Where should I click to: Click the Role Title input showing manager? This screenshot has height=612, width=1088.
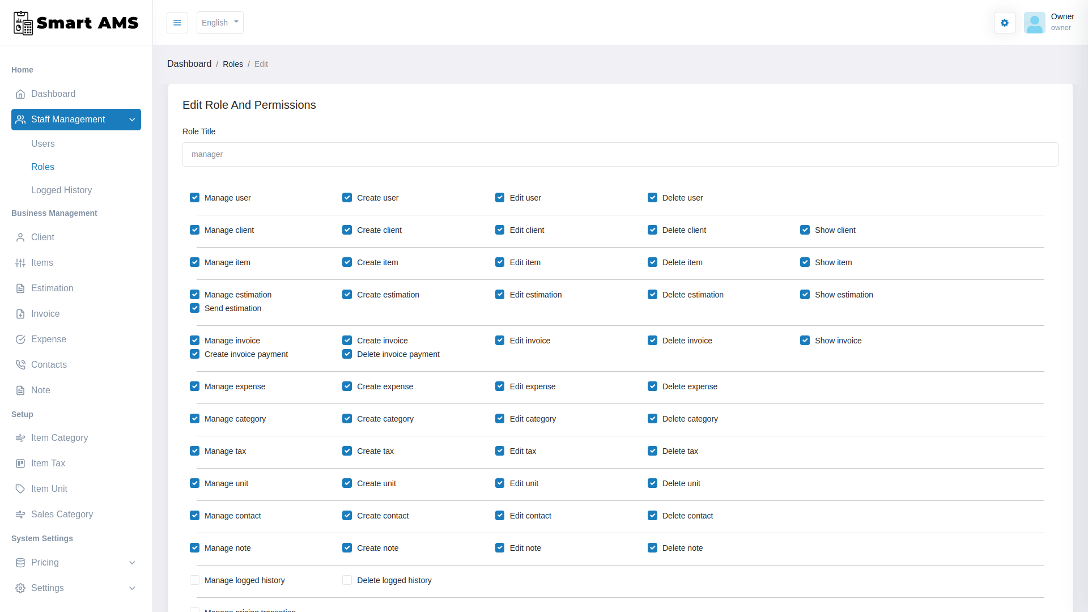pyautogui.click(x=620, y=154)
